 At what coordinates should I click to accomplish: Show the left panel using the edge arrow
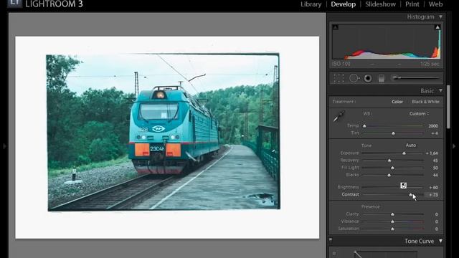tap(4, 145)
